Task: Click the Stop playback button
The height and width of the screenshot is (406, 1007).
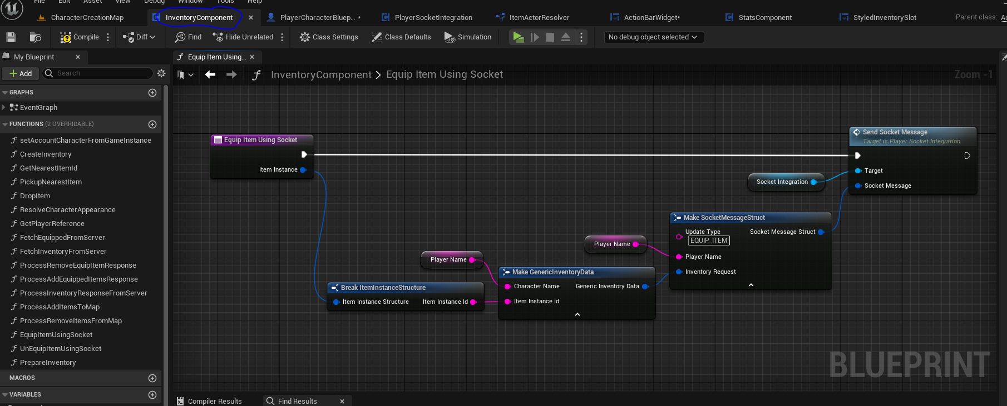Action: 550,37
